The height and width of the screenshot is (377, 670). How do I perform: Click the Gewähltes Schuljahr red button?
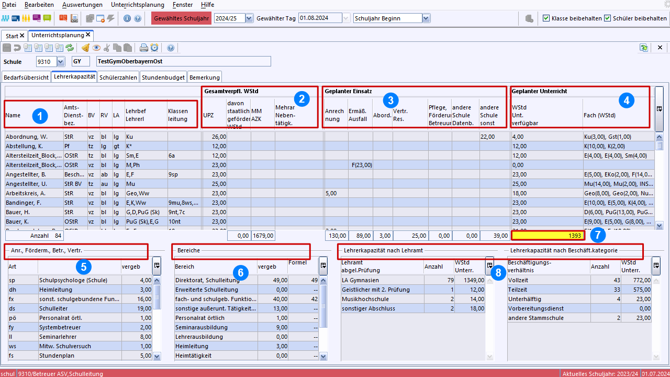181,18
